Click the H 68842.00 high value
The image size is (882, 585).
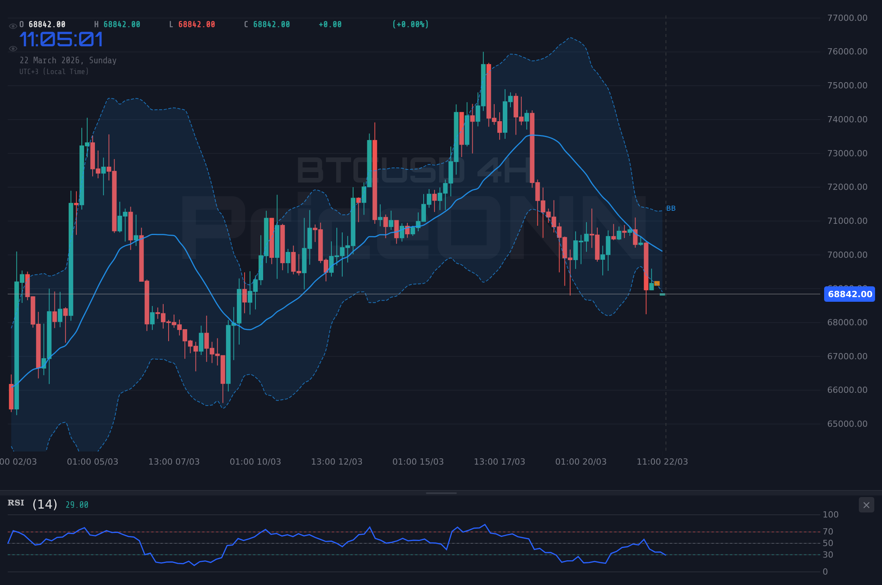117,24
